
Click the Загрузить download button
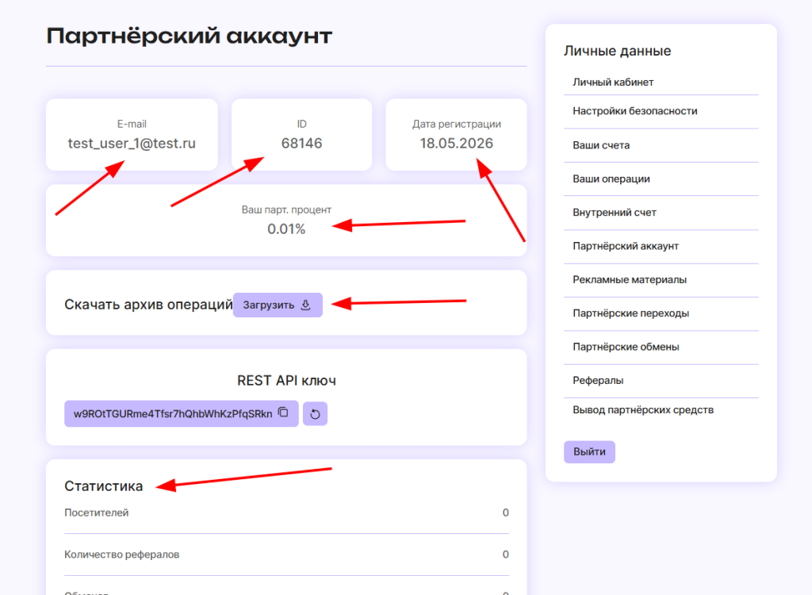(x=278, y=305)
